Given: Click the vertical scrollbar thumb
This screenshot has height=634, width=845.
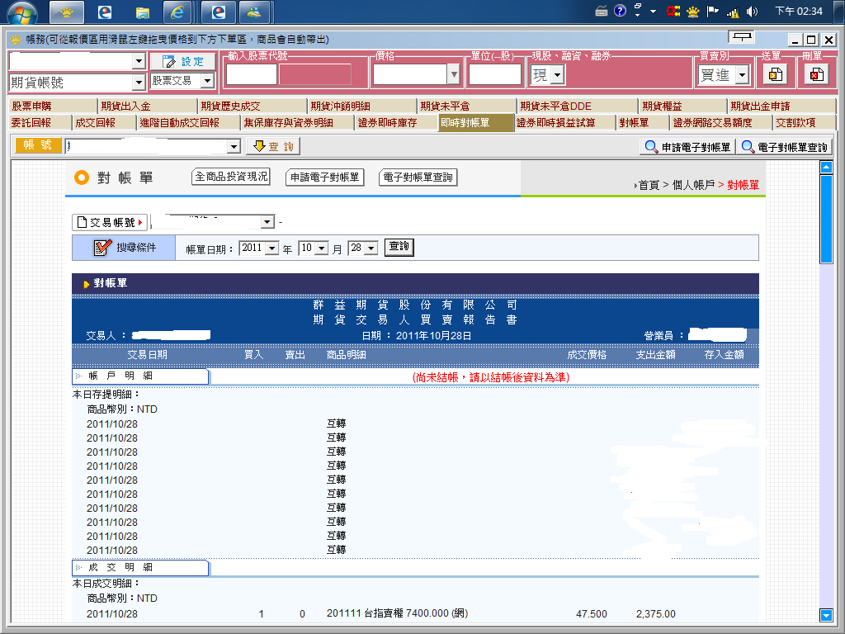Looking at the screenshot, I should click(x=825, y=219).
